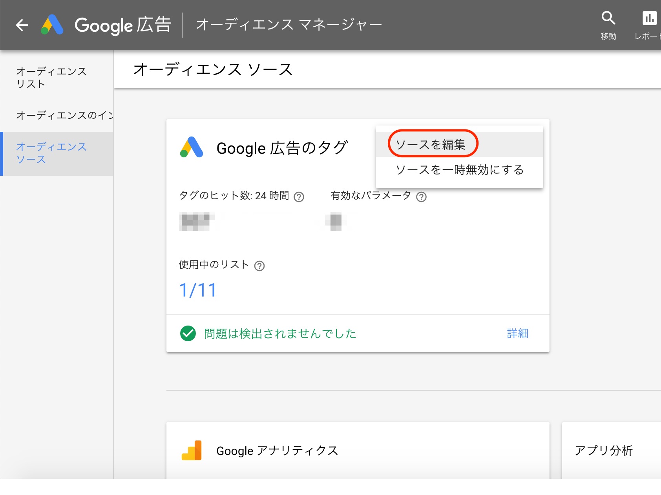Screen dimensions: 661x495
Task: Open the レポート reports icon
Action: tap(648, 25)
